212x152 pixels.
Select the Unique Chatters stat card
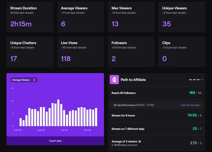(30, 52)
